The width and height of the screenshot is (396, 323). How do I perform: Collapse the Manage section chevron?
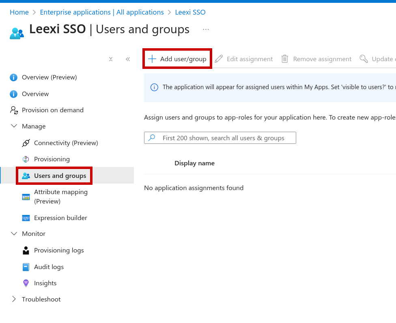[x=14, y=126]
